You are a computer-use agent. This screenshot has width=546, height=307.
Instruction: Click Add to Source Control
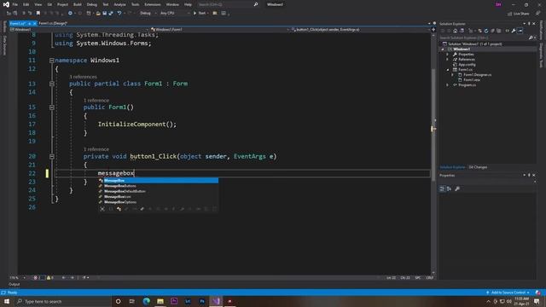coord(508,293)
